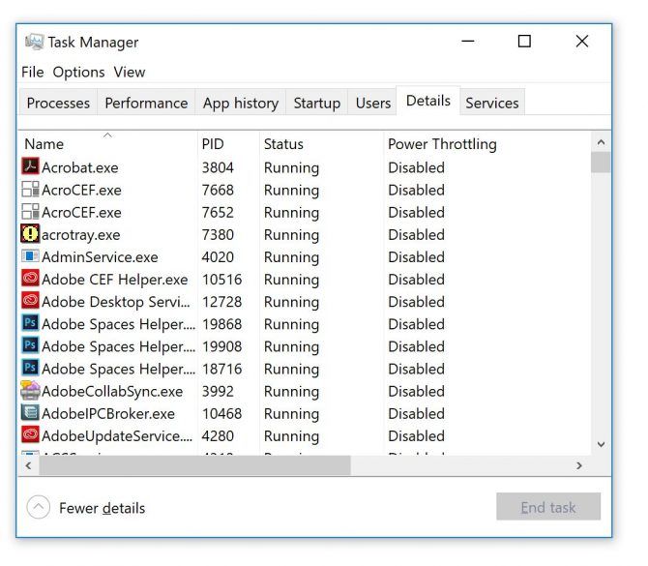Viewport: 648px width, 566px height.
Task: Click the AdminService.exe icon
Action: [x=30, y=257]
